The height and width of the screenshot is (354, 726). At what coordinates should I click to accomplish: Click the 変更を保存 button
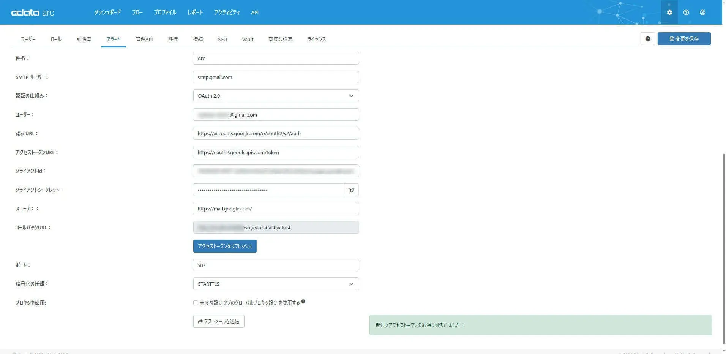(684, 39)
